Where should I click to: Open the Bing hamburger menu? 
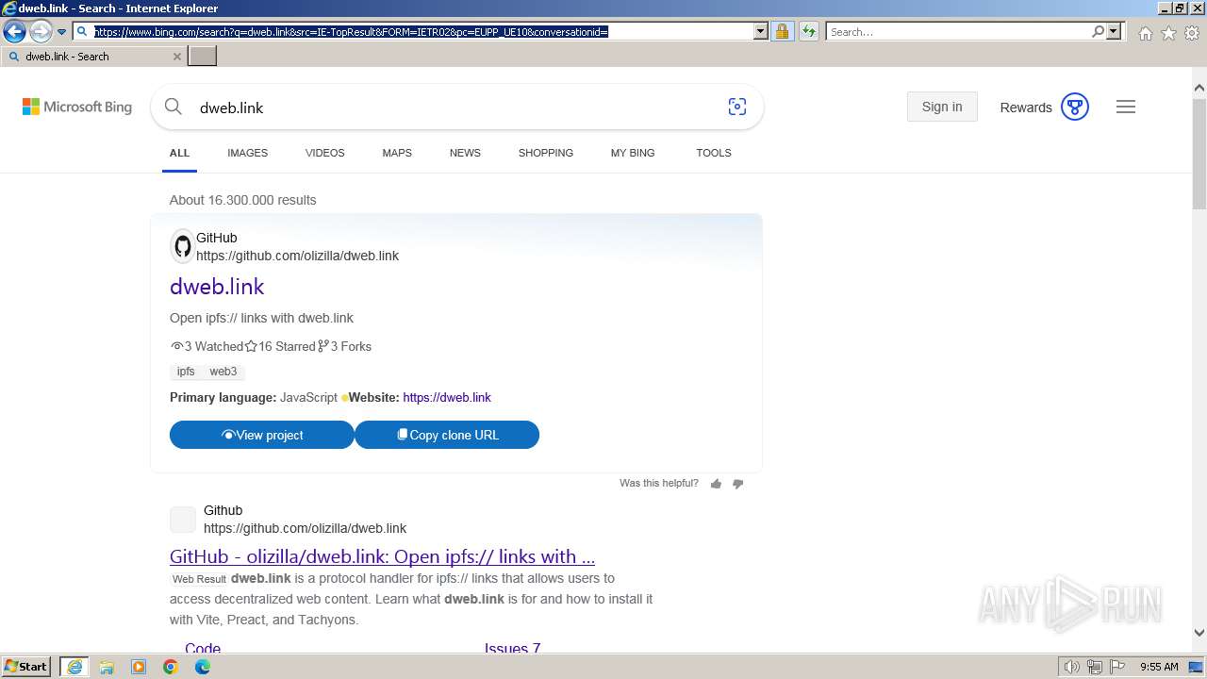point(1126,107)
